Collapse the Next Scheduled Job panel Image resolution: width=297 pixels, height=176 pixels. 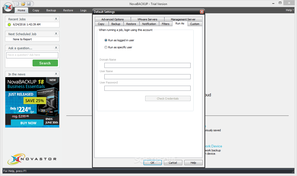56,34
